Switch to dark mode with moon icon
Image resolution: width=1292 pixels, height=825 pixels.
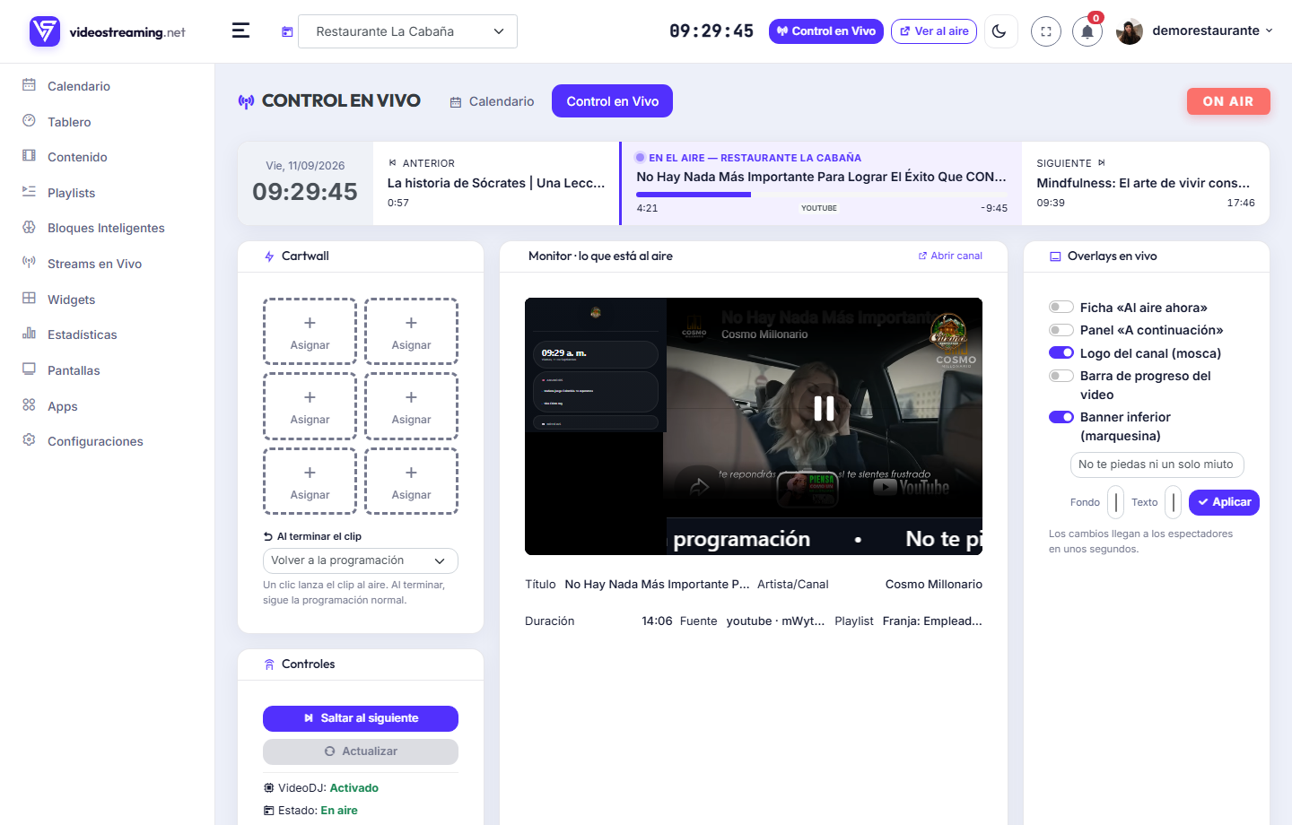(x=1000, y=31)
